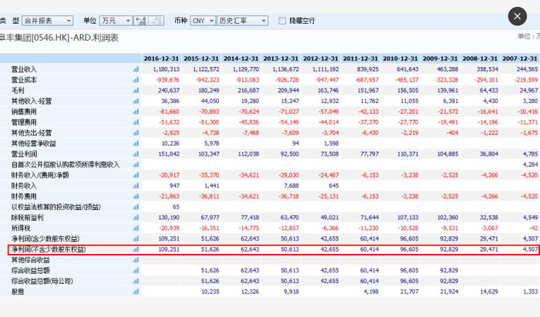Select cell value 7,688 in 财务收入 row
The height and width of the screenshot is (317, 540).
[292, 185]
